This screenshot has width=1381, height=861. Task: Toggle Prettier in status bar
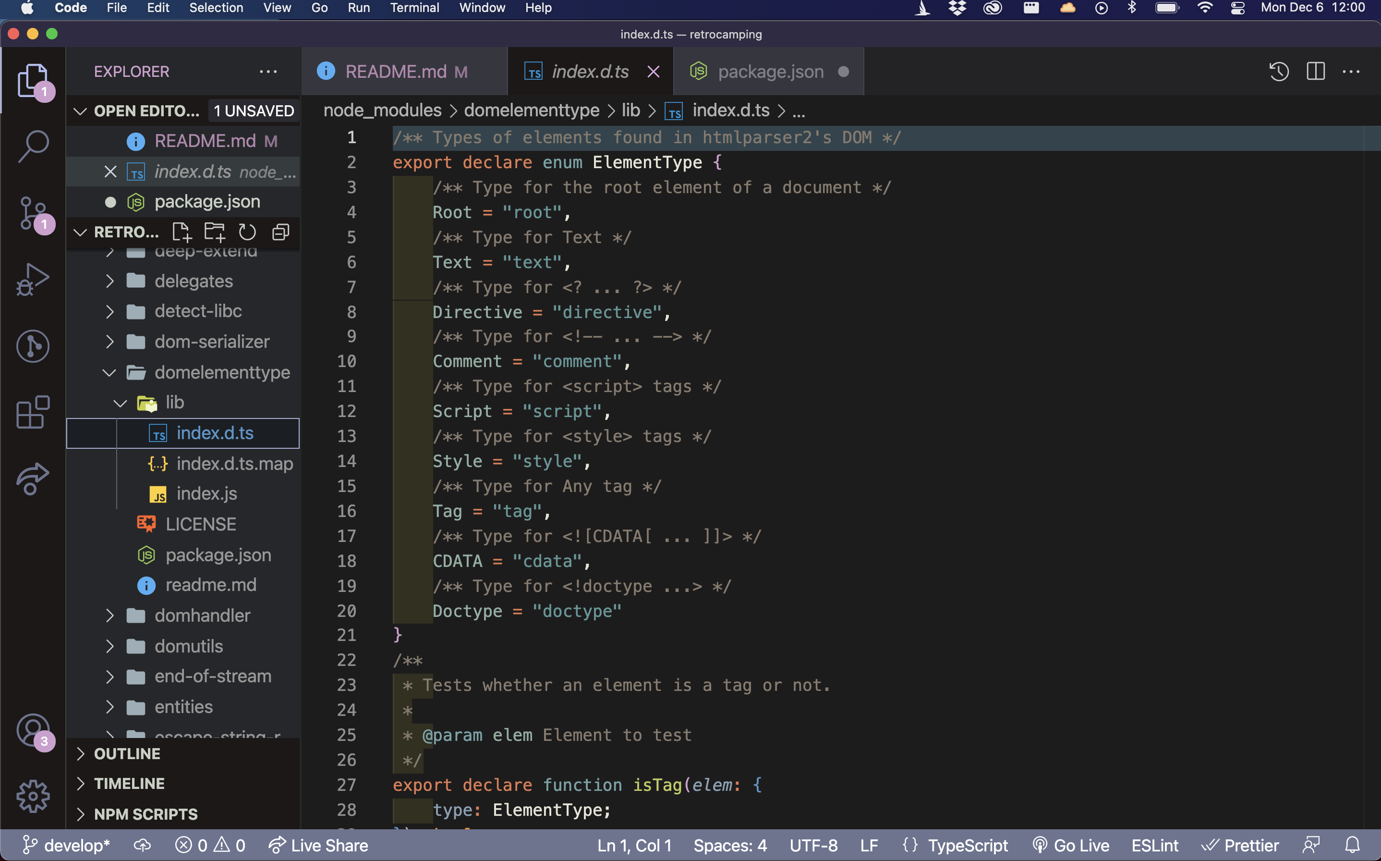1240,845
